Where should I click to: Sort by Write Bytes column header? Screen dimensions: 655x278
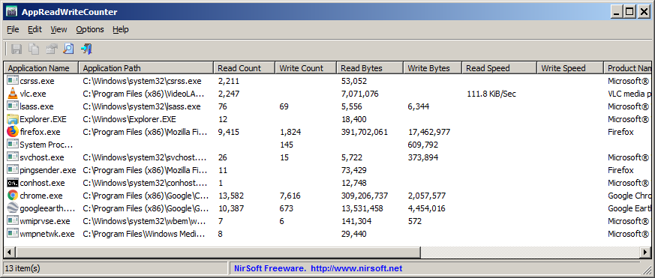(x=432, y=68)
